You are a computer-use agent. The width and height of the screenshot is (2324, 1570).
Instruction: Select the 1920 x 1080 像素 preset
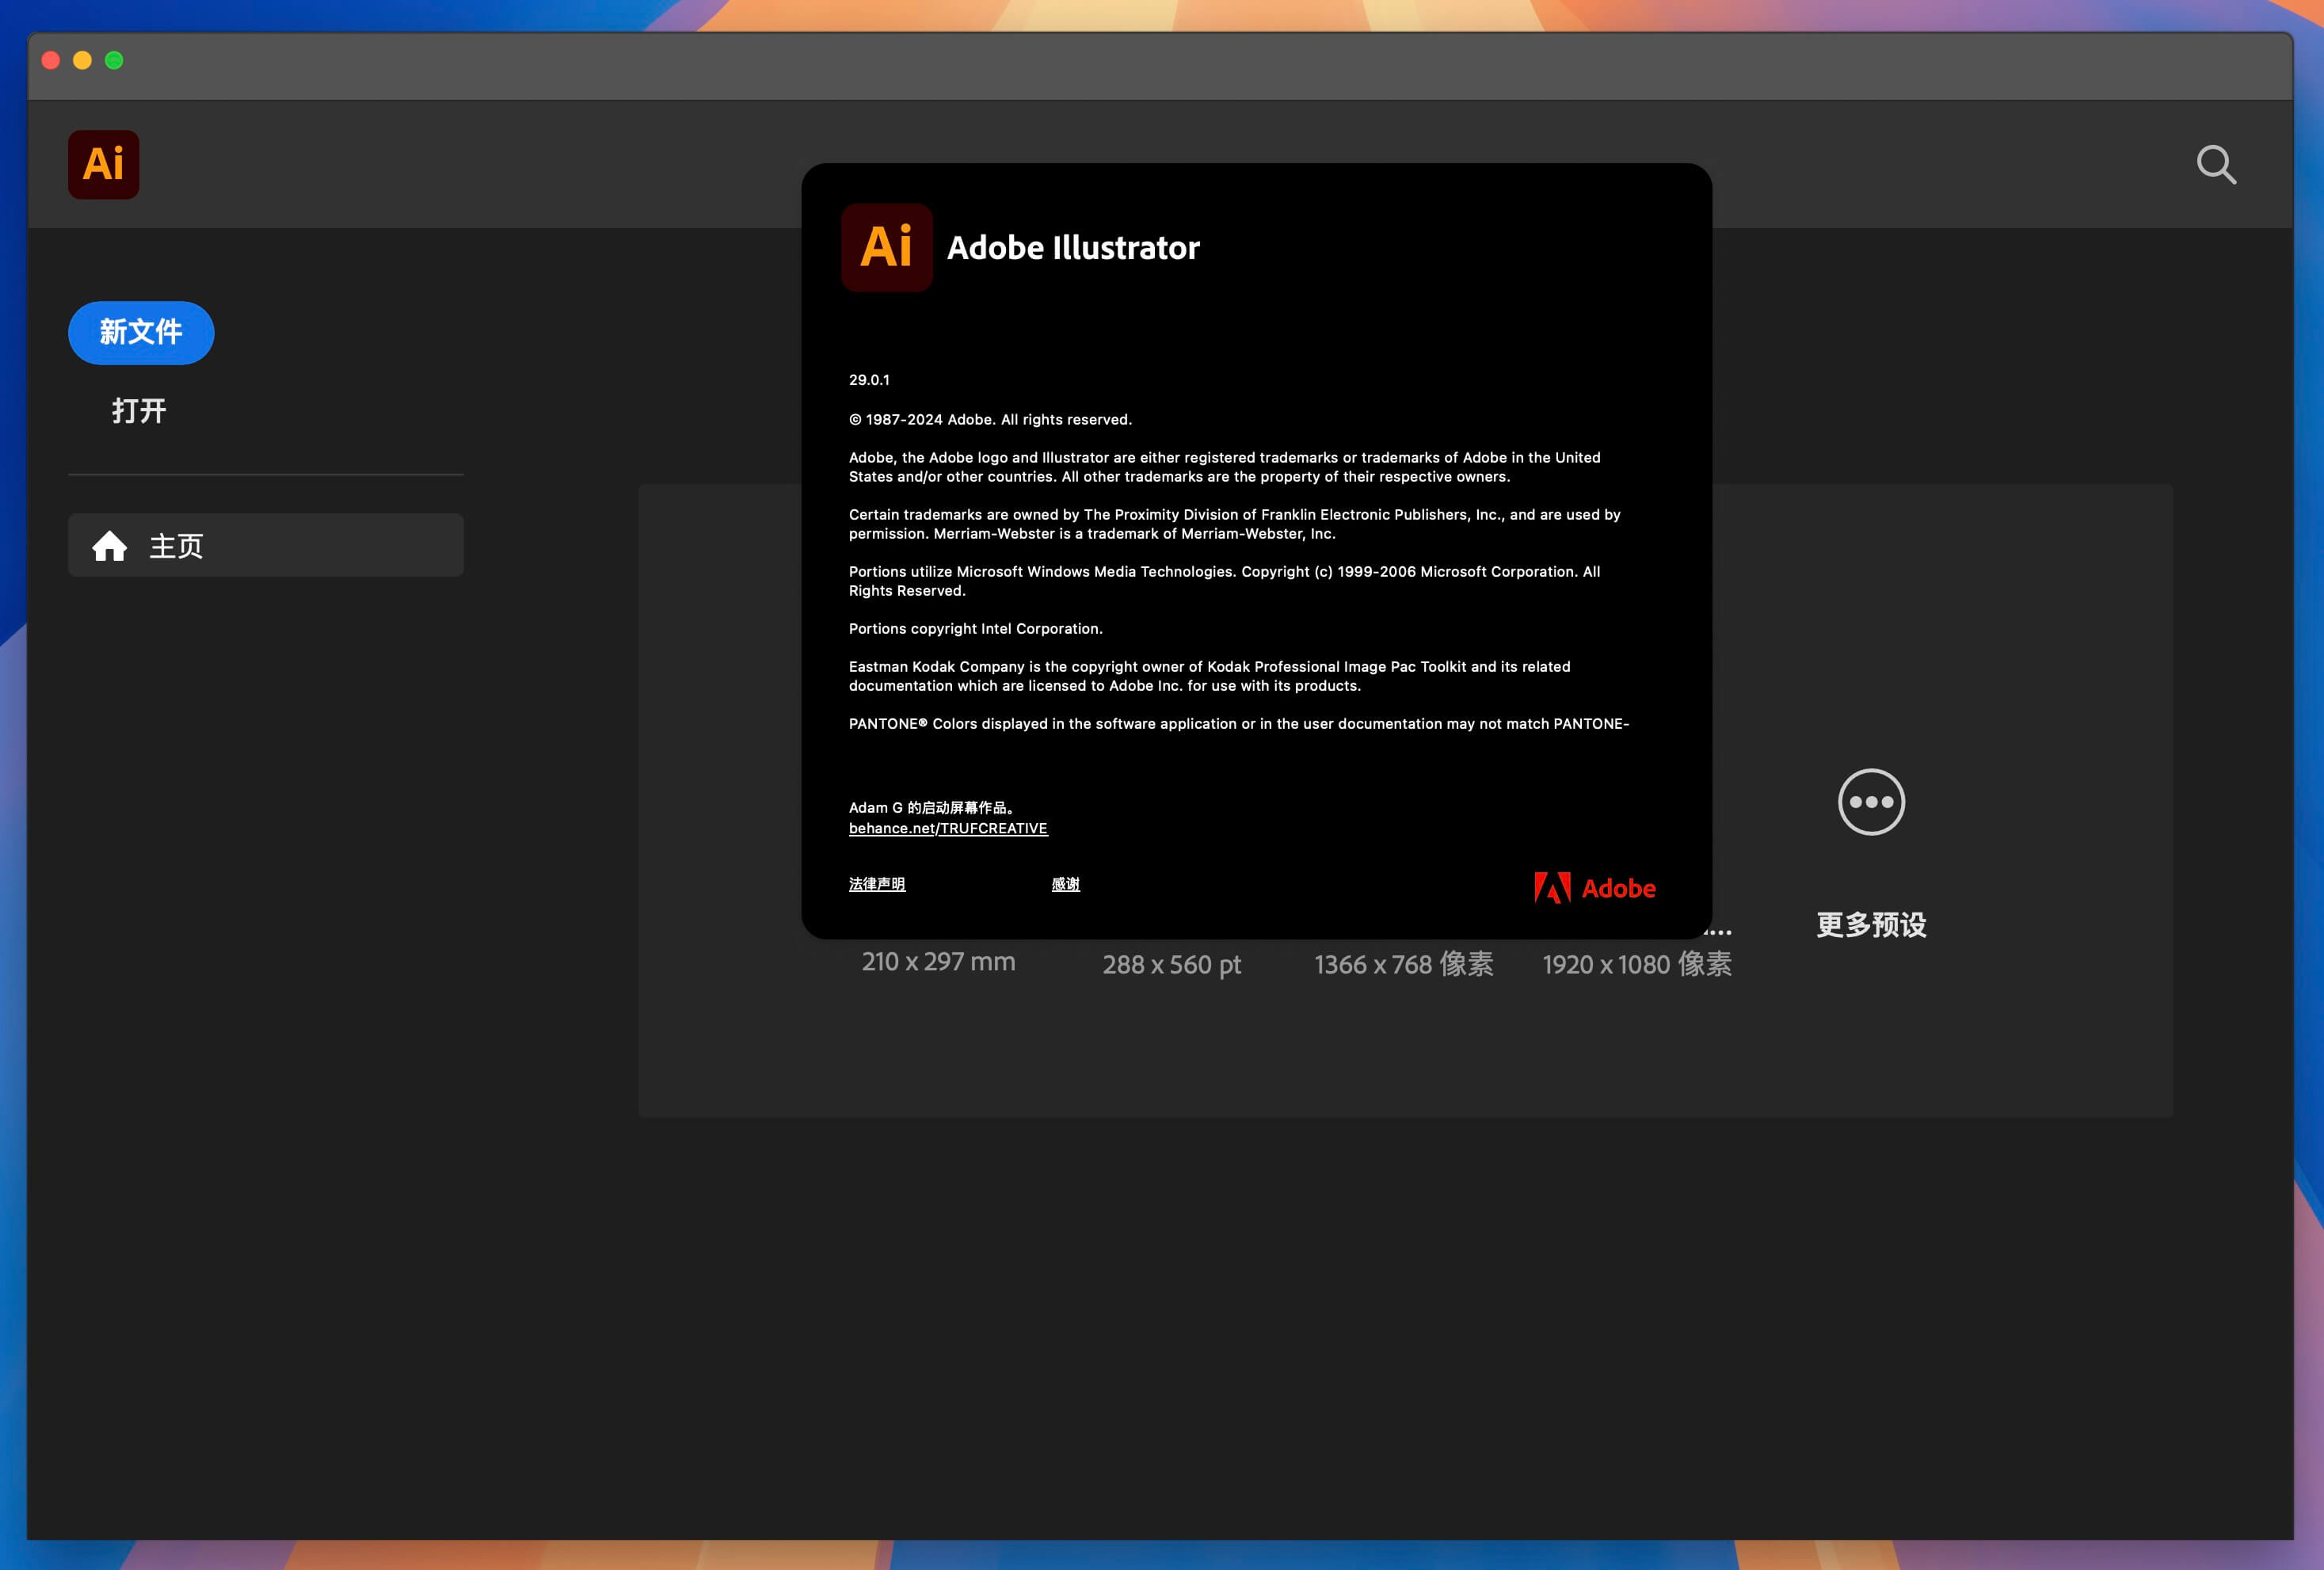tap(1636, 965)
